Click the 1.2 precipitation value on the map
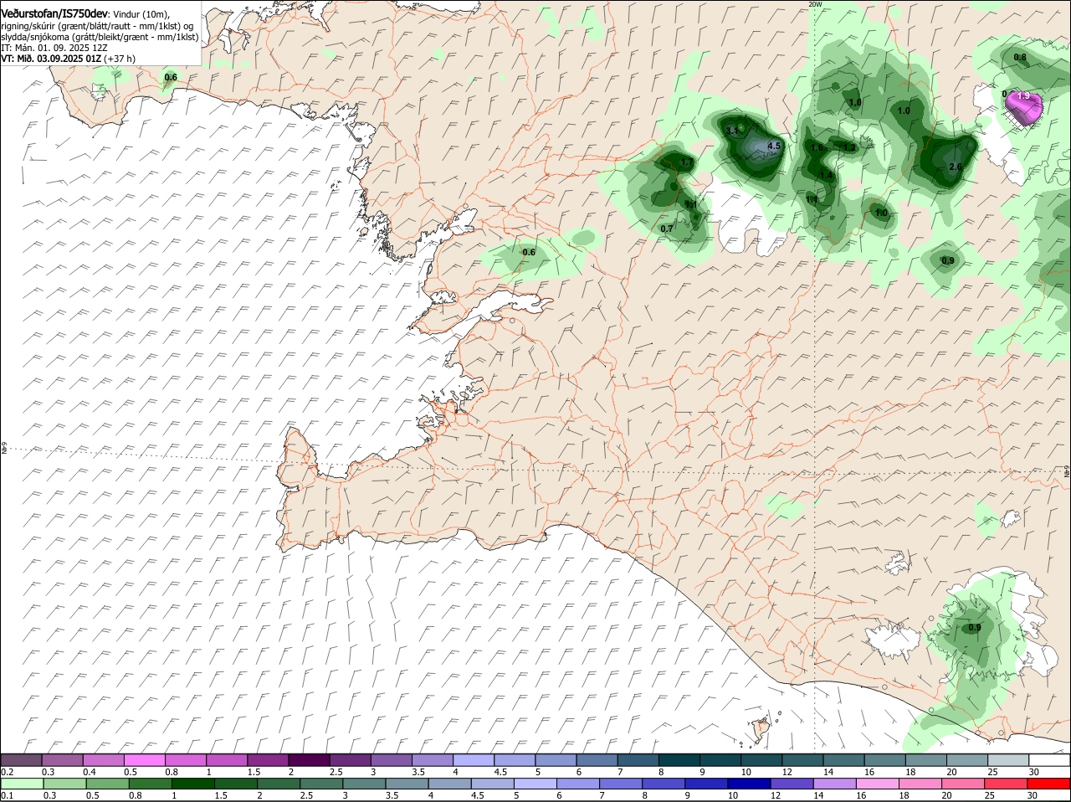This screenshot has width=1071, height=802. [850, 147]
